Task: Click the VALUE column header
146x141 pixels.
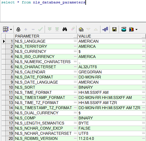Action: click(112, 36)
